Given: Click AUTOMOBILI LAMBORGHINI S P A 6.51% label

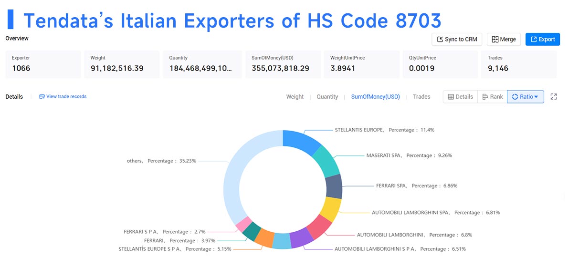Looking at the screenshot, I should tap(400, 249).
